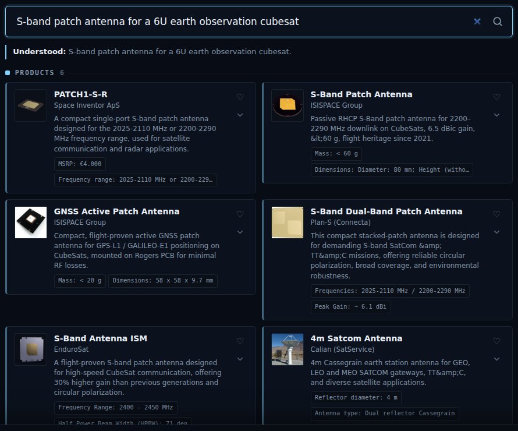Screen dimensions: 518x431
Task: Open S-Band Dual-Band Patch Antenna thumbnail
Action: [x=288, y=222]
